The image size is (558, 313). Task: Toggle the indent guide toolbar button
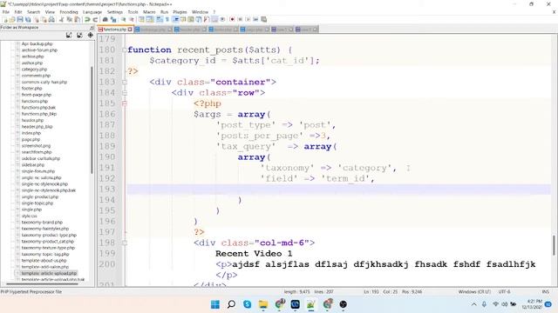tap(175, 19)
